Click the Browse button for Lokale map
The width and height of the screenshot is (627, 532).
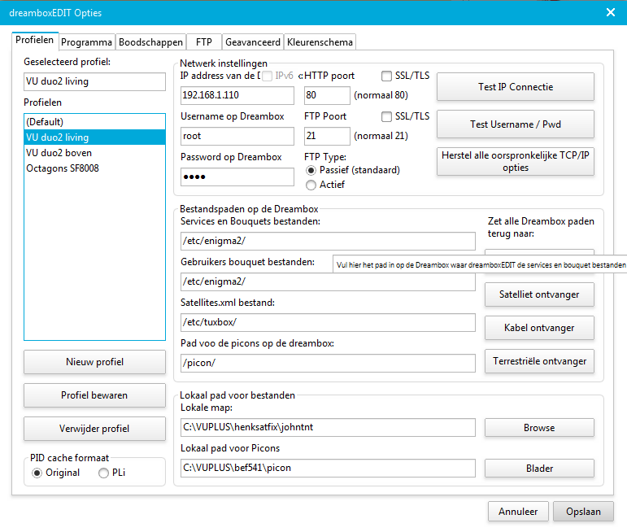(x=539, y=428)
